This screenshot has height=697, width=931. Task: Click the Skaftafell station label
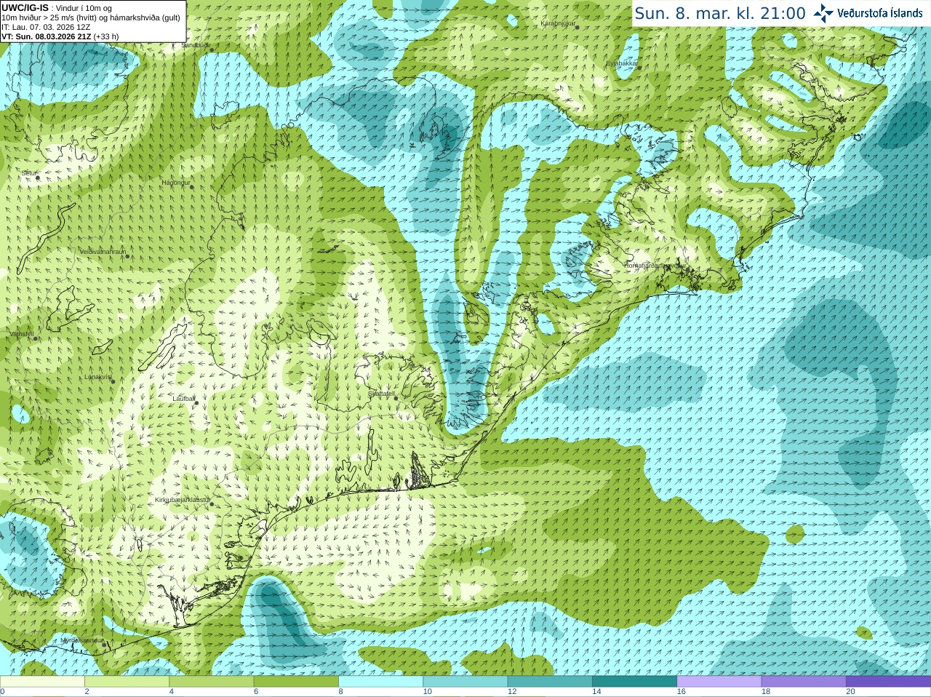pos(381,394)
